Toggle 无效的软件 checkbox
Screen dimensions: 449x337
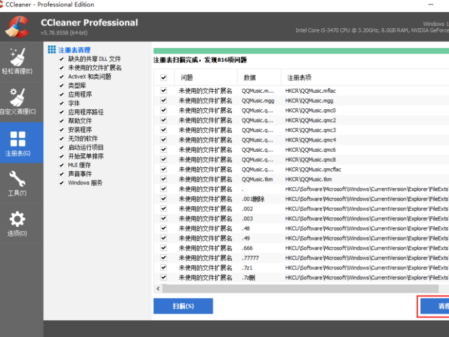pyautogui.click(x=61, y=139)
